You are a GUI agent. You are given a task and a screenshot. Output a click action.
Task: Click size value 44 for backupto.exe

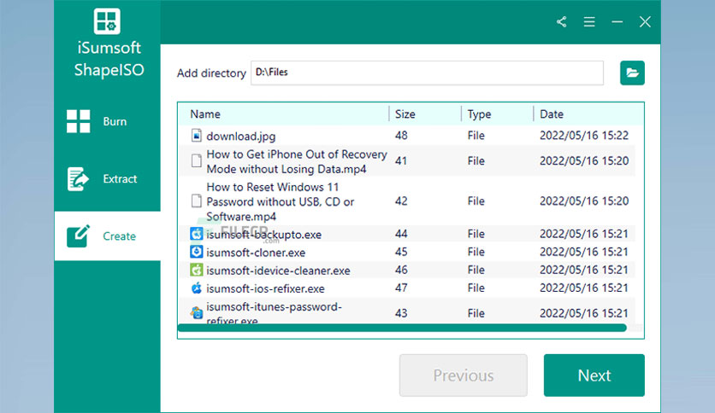click(x=401, y=234)
